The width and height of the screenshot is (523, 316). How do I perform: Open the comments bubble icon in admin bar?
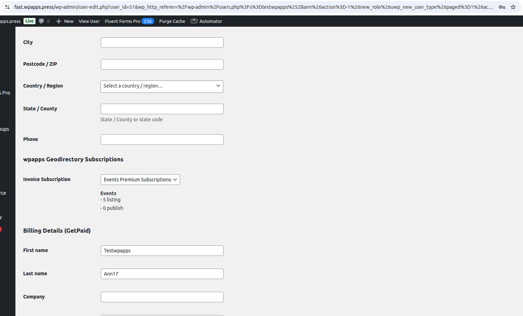pos(41,21)
